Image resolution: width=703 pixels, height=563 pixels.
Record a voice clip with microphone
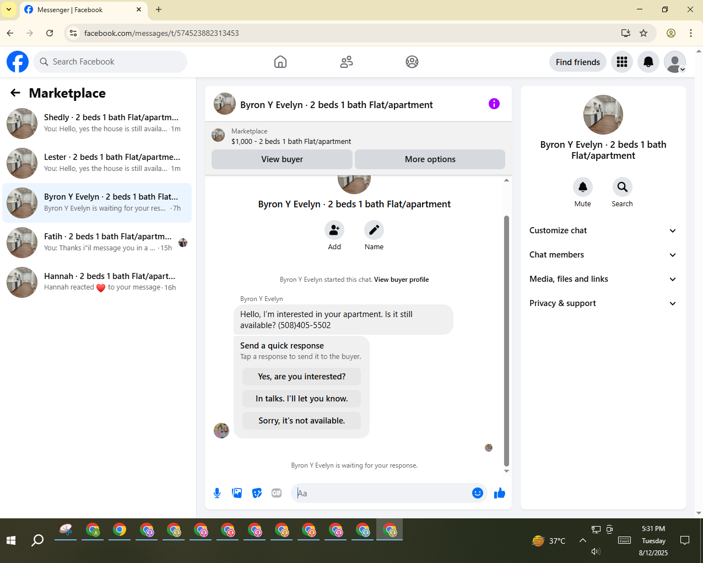217,493
